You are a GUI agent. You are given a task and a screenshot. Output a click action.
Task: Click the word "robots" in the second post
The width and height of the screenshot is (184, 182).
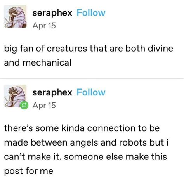coord(133,142)
